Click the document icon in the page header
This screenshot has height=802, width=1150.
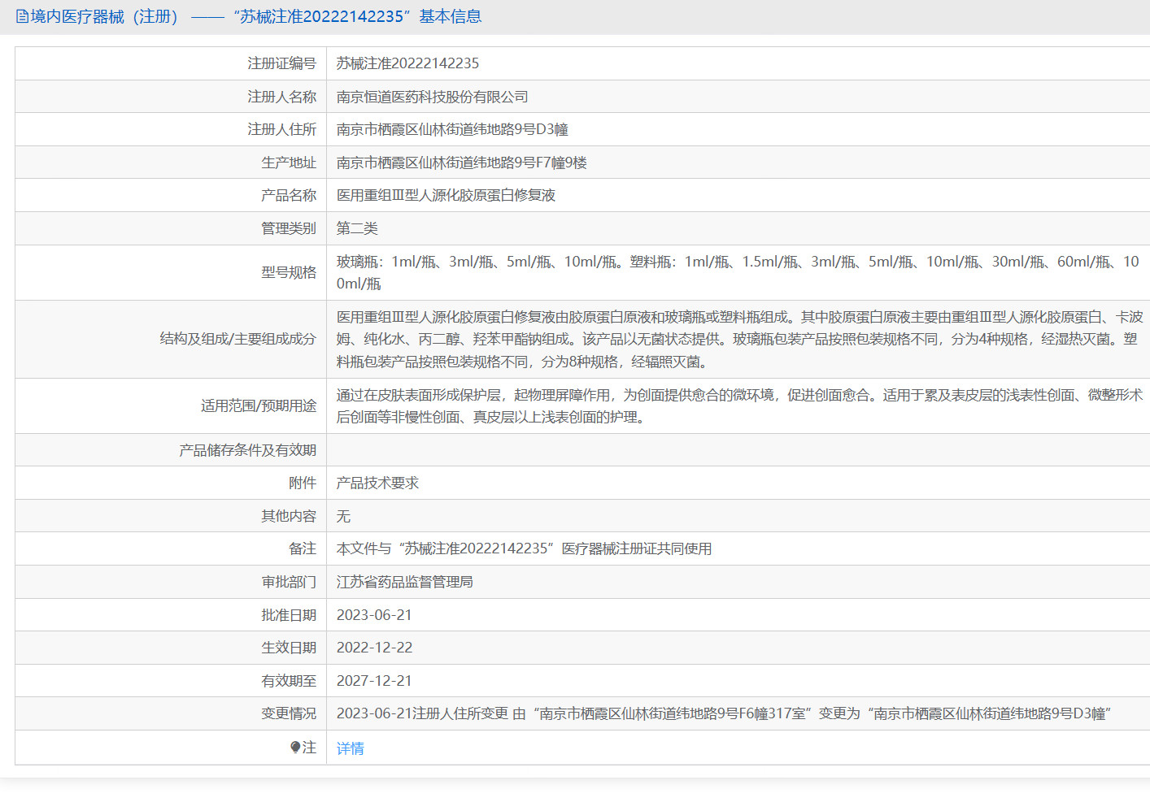point(22,17)
